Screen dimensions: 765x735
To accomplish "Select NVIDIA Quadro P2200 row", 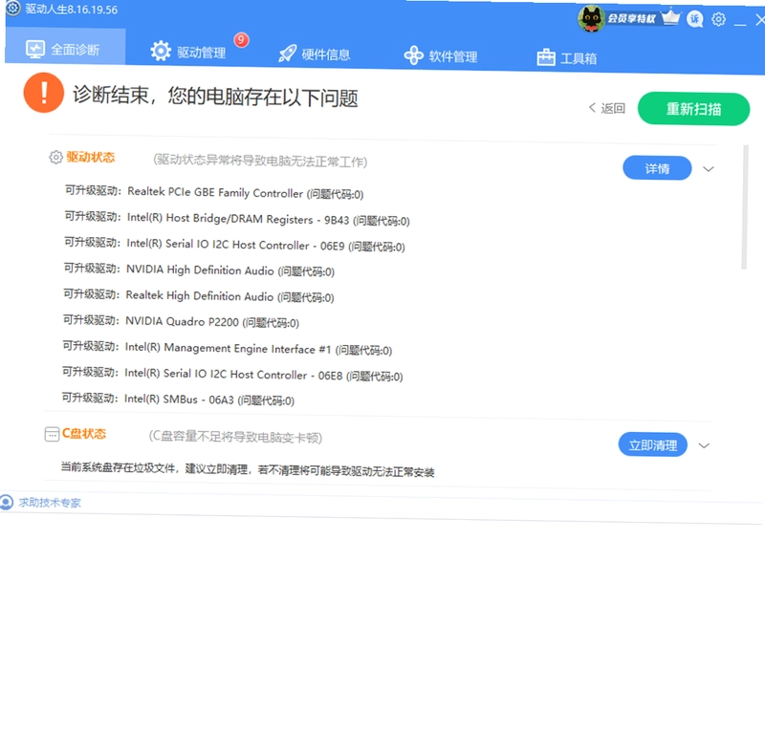I will 181,321.
